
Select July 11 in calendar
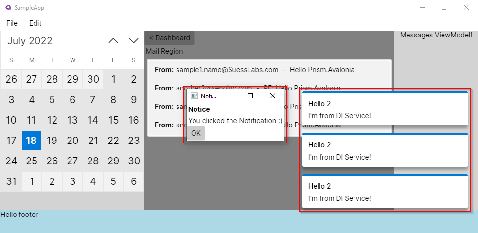(32, 120)
